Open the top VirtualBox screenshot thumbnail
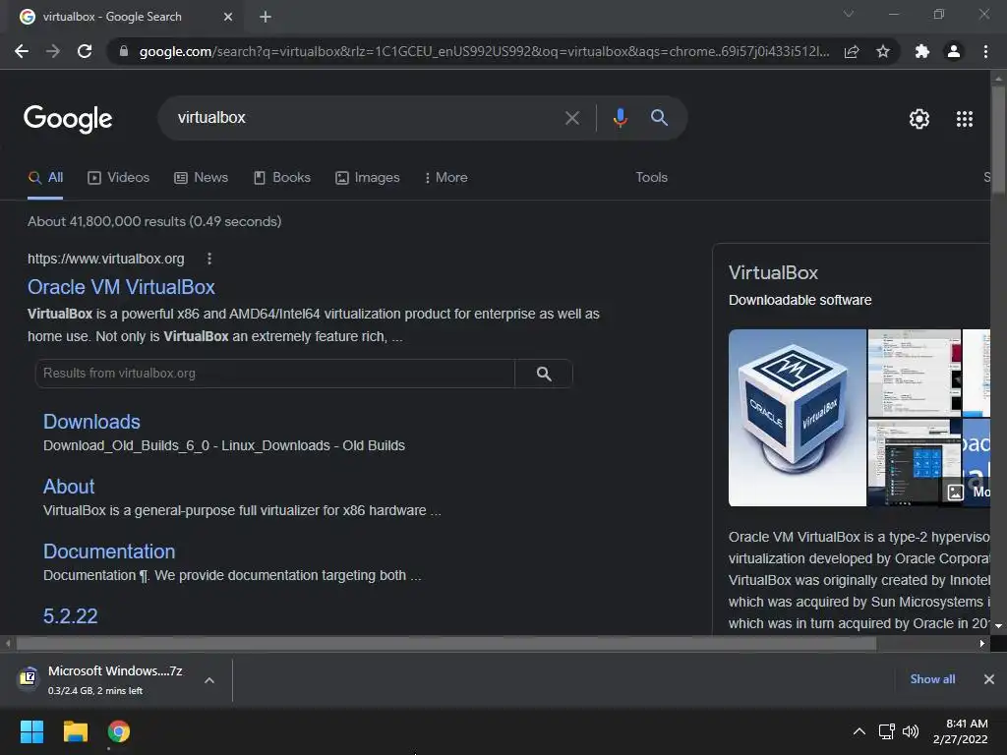 [914, 373]
